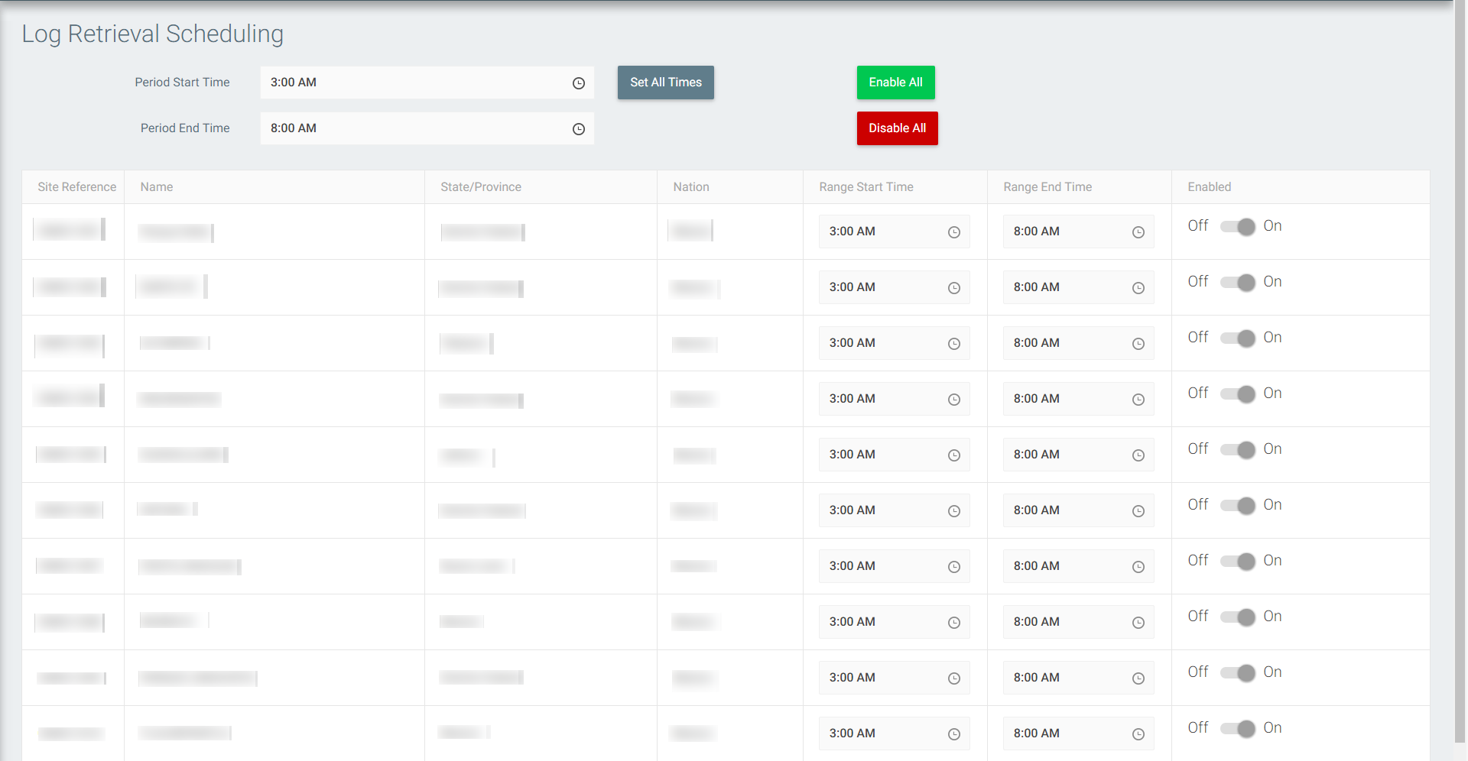Screen dimensions: 1468x761
Task: Click clock icon in Period Start Time field
Action: [x=579, y=83]
